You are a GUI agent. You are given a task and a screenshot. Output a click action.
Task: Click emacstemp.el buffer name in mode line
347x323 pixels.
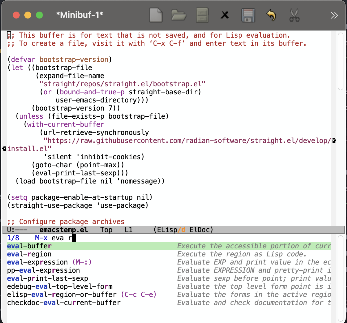tap(63, 230)
